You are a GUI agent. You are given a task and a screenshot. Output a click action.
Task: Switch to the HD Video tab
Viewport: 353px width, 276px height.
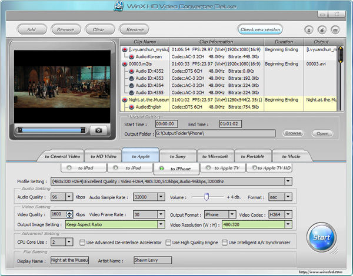pyautogui.click(x=104, y=156)
